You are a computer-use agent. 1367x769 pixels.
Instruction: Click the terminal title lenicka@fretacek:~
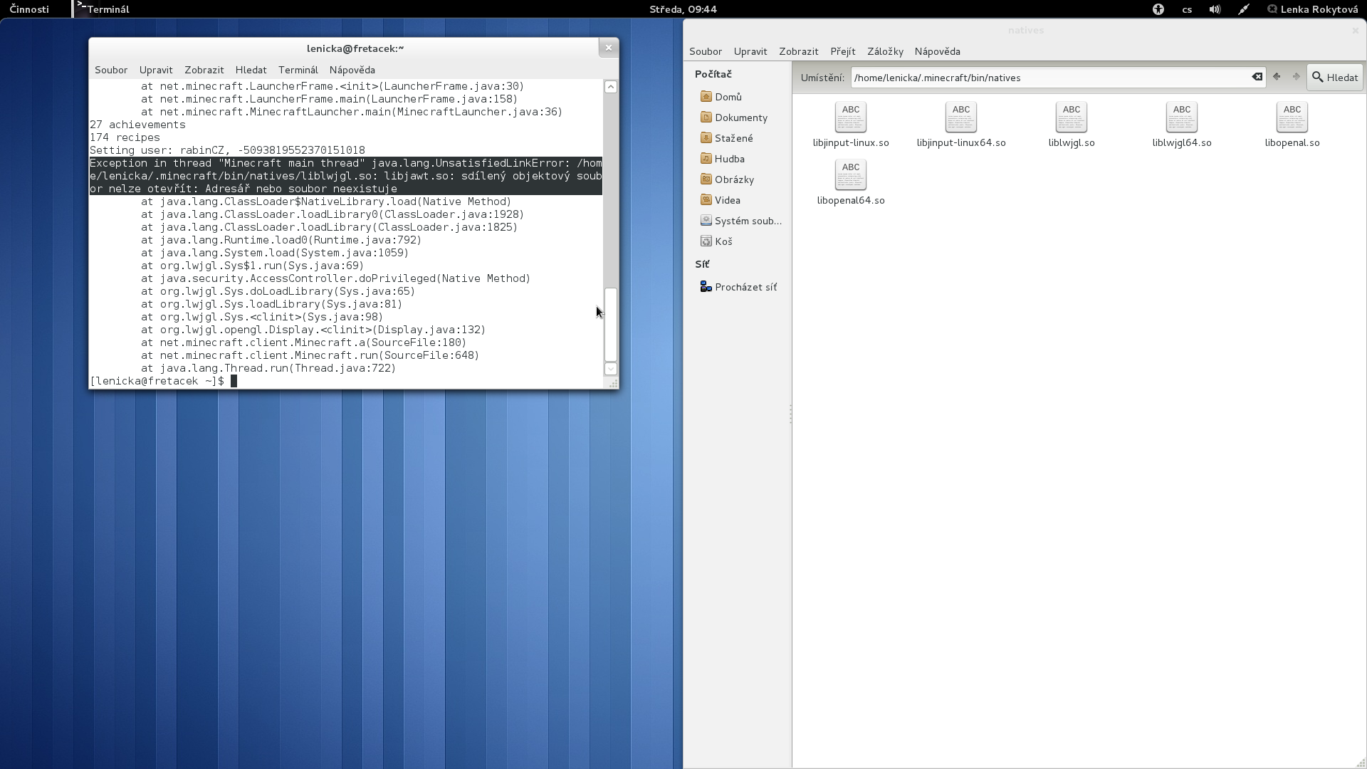[355, 48]
